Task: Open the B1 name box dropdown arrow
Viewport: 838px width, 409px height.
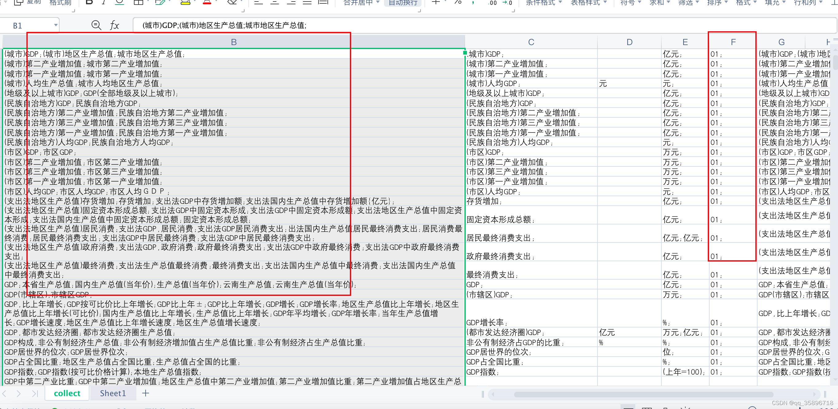Action: 56,25
